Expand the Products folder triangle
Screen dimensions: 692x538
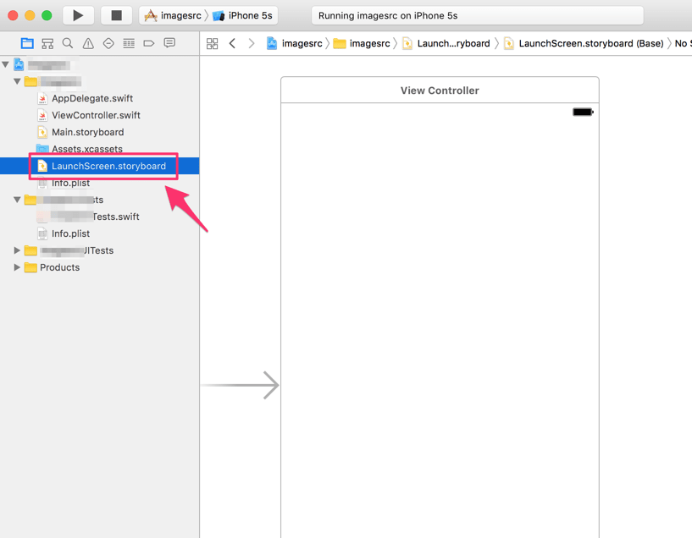pyautogui.click(x=17, y=267)
